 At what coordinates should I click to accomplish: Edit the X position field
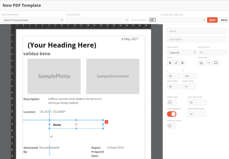click(x=174, y=76)
